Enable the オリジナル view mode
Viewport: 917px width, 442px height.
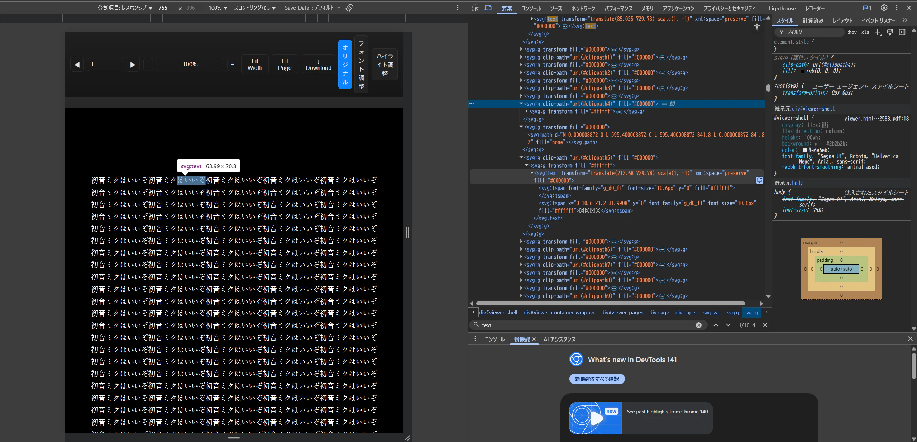(345, 65)
